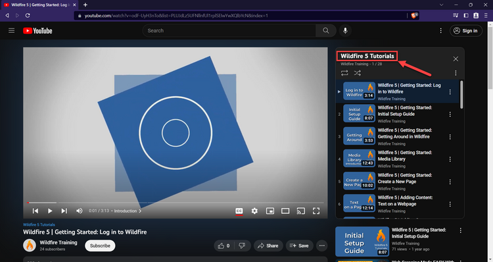Close the playlist panel
This screenshot has height=262, width=493.
tap(456, 59)
